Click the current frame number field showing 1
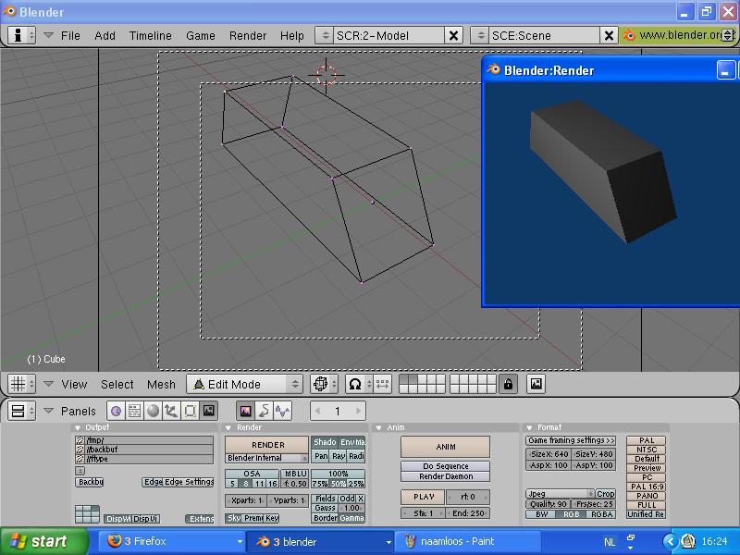Image resolution: width=740 pixels, height=555 pixels. pos(338,411)
